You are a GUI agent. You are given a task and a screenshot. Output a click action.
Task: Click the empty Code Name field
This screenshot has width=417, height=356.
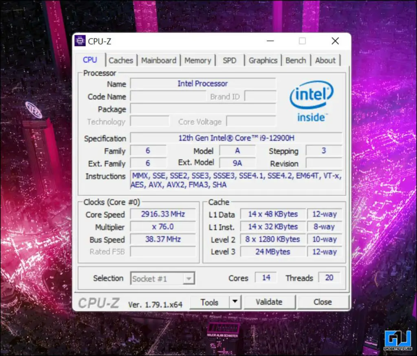point(168,96)
